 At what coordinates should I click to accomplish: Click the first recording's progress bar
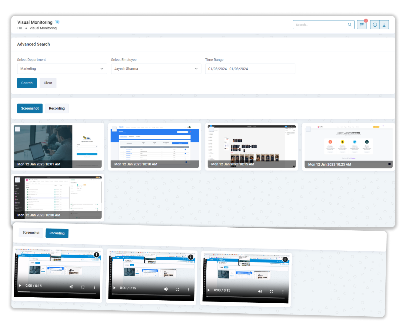tap(58, 292)
